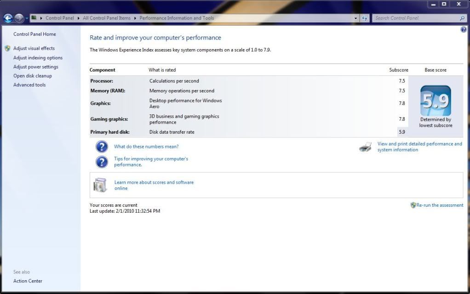Image resolution: width=470 pixels, height=294 pixels.
Task: Click the Forward navigation arrow
Action: pyautogui.click(x=19, y=18)
